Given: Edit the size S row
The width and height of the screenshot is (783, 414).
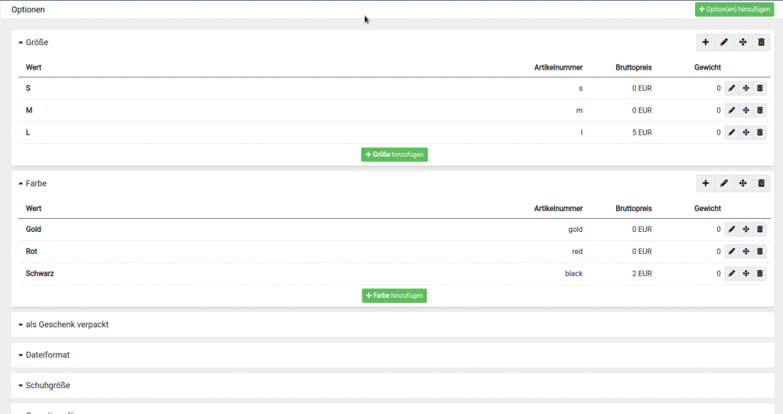Looking at the screenshot, I should click(732, 89).
